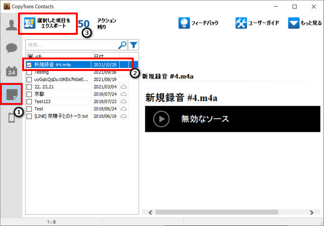324x226 pixels.
Task: Click the 2021/08/19 date cell
Action: tap(105, 79)
